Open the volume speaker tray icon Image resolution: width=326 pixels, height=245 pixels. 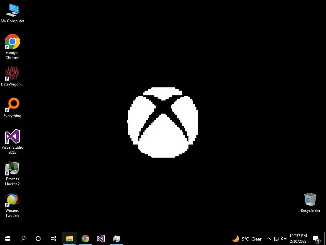coord(284,239)
